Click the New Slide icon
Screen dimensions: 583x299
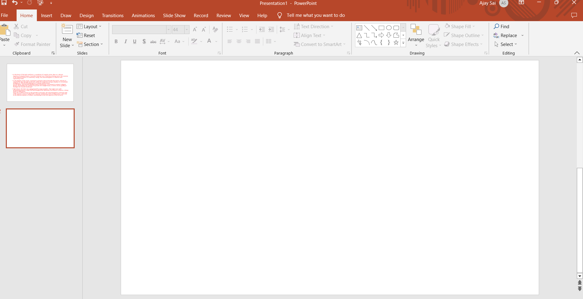coord(67,30)
